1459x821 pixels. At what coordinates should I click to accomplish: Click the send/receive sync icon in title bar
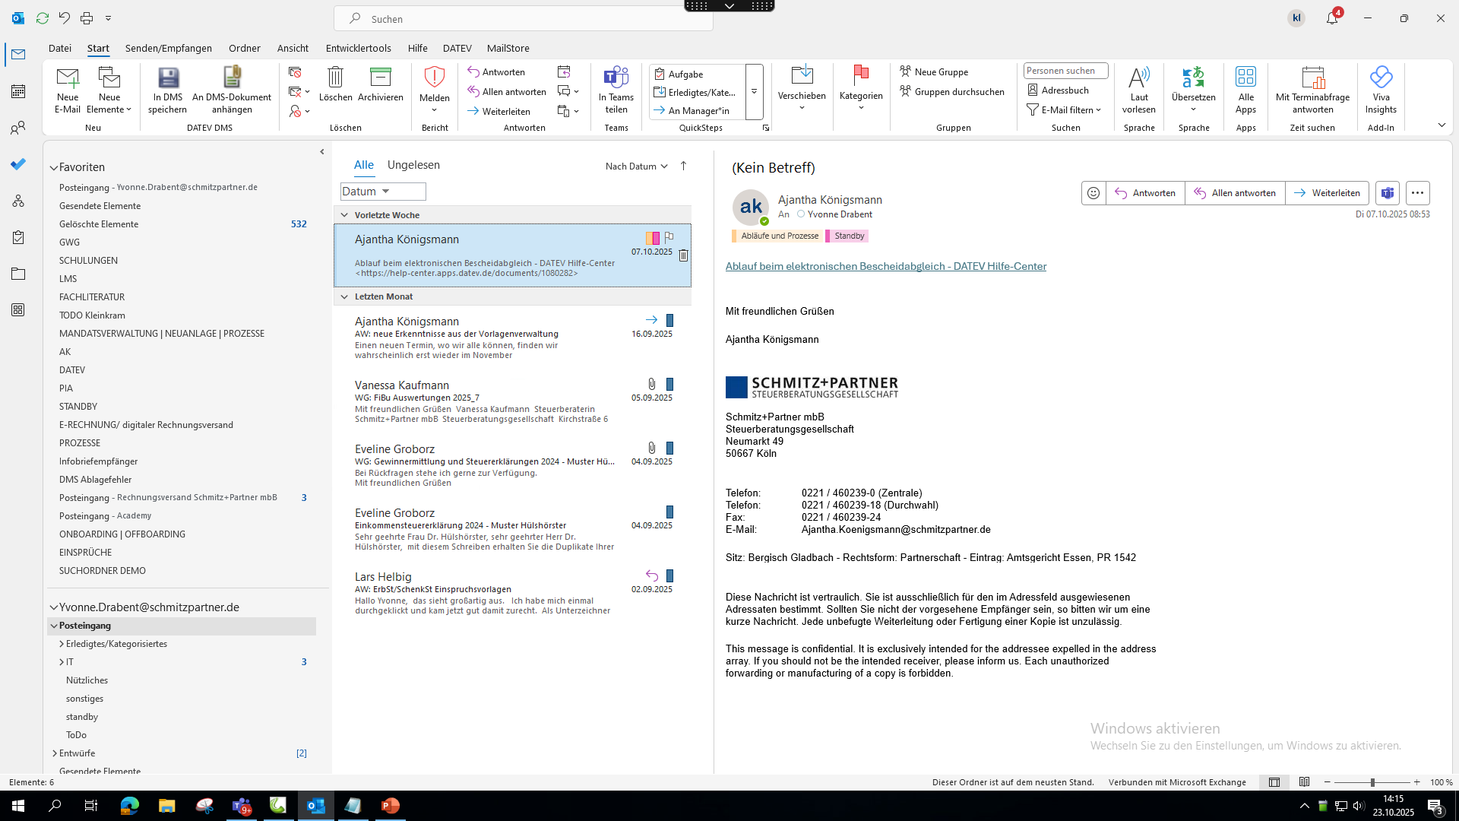pyautogui.click(x=43, y=17)
